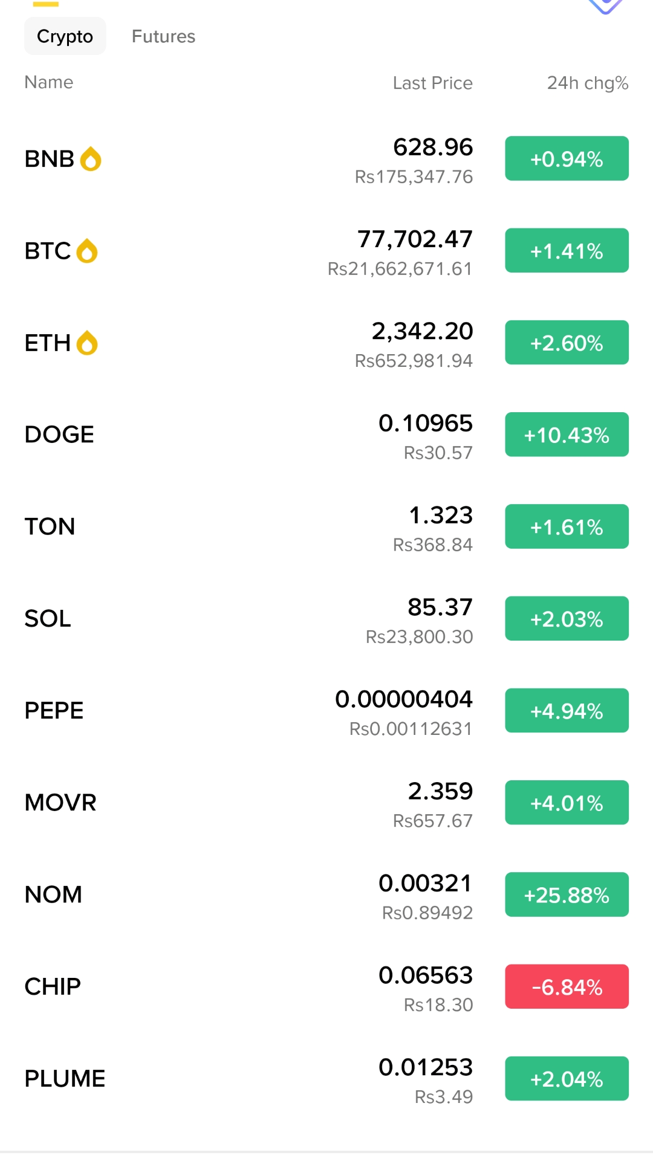Open the PEPE coin listing
Screen dimensions: 653x1161
click(326, 710)
